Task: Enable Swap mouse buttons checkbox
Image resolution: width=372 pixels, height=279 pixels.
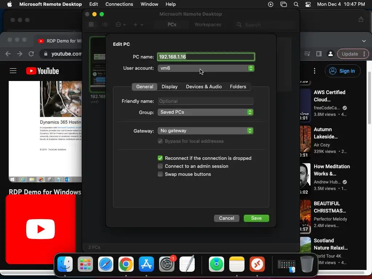Action: [160, 174]
